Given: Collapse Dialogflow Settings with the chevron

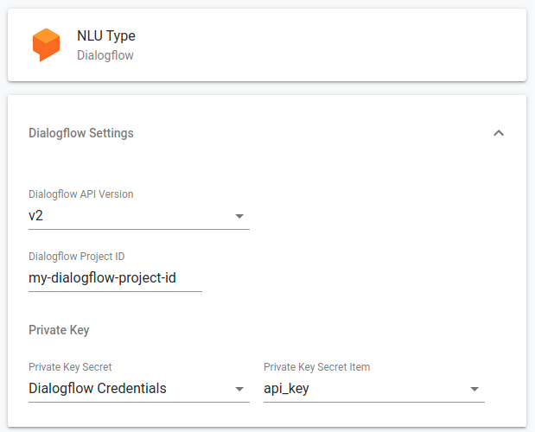Looking at the screenshot, I should (498, 133).
